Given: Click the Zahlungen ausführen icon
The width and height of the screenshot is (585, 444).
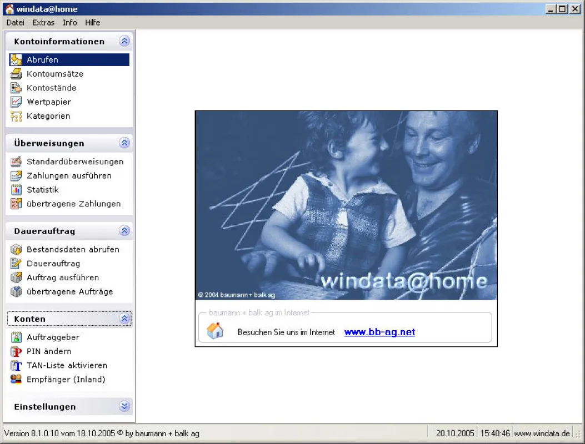Looking at the screenshot, I should click(16, 175).
